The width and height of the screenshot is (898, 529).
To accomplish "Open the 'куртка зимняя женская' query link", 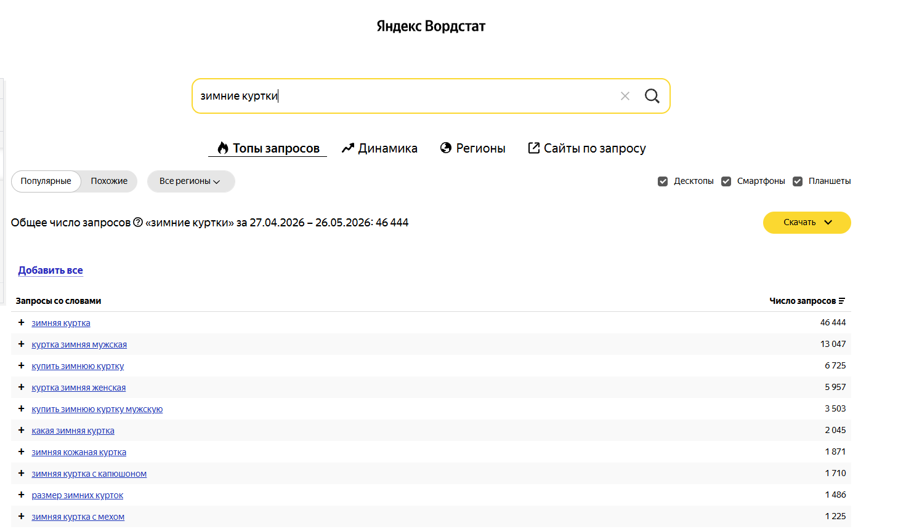I will [79, 388].
